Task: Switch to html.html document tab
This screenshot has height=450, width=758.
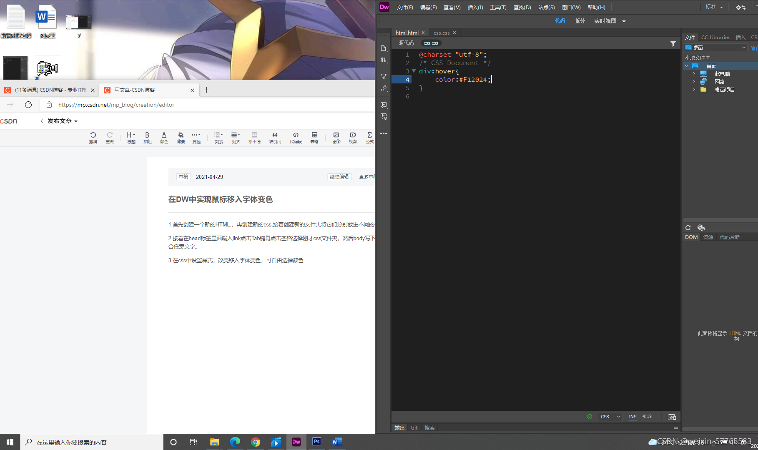Action: (x=407, y=33)
